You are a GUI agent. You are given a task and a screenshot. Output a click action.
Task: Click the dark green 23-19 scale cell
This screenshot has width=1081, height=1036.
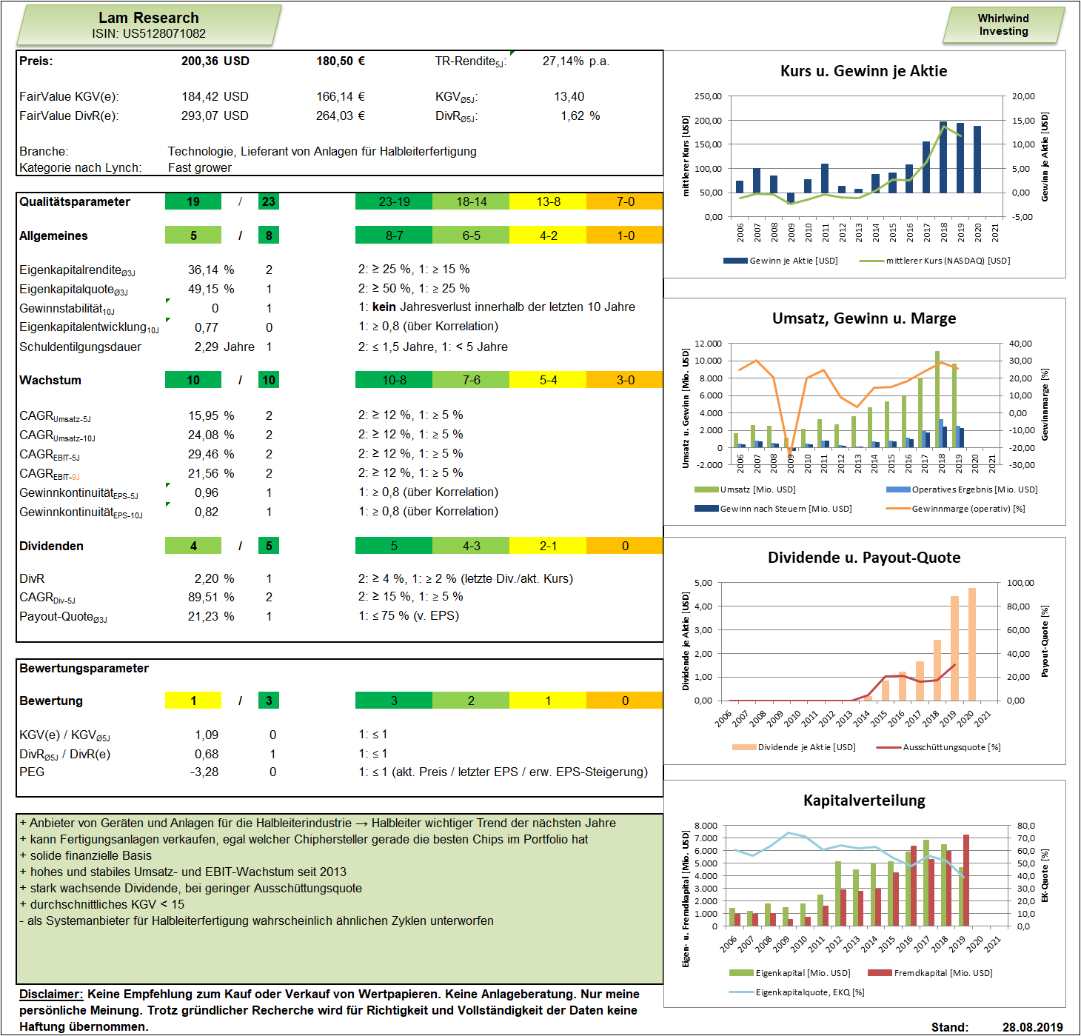[x=394, y=201]
